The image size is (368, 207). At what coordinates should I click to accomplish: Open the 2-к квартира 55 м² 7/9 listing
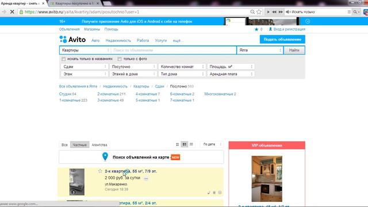(131, 171)
